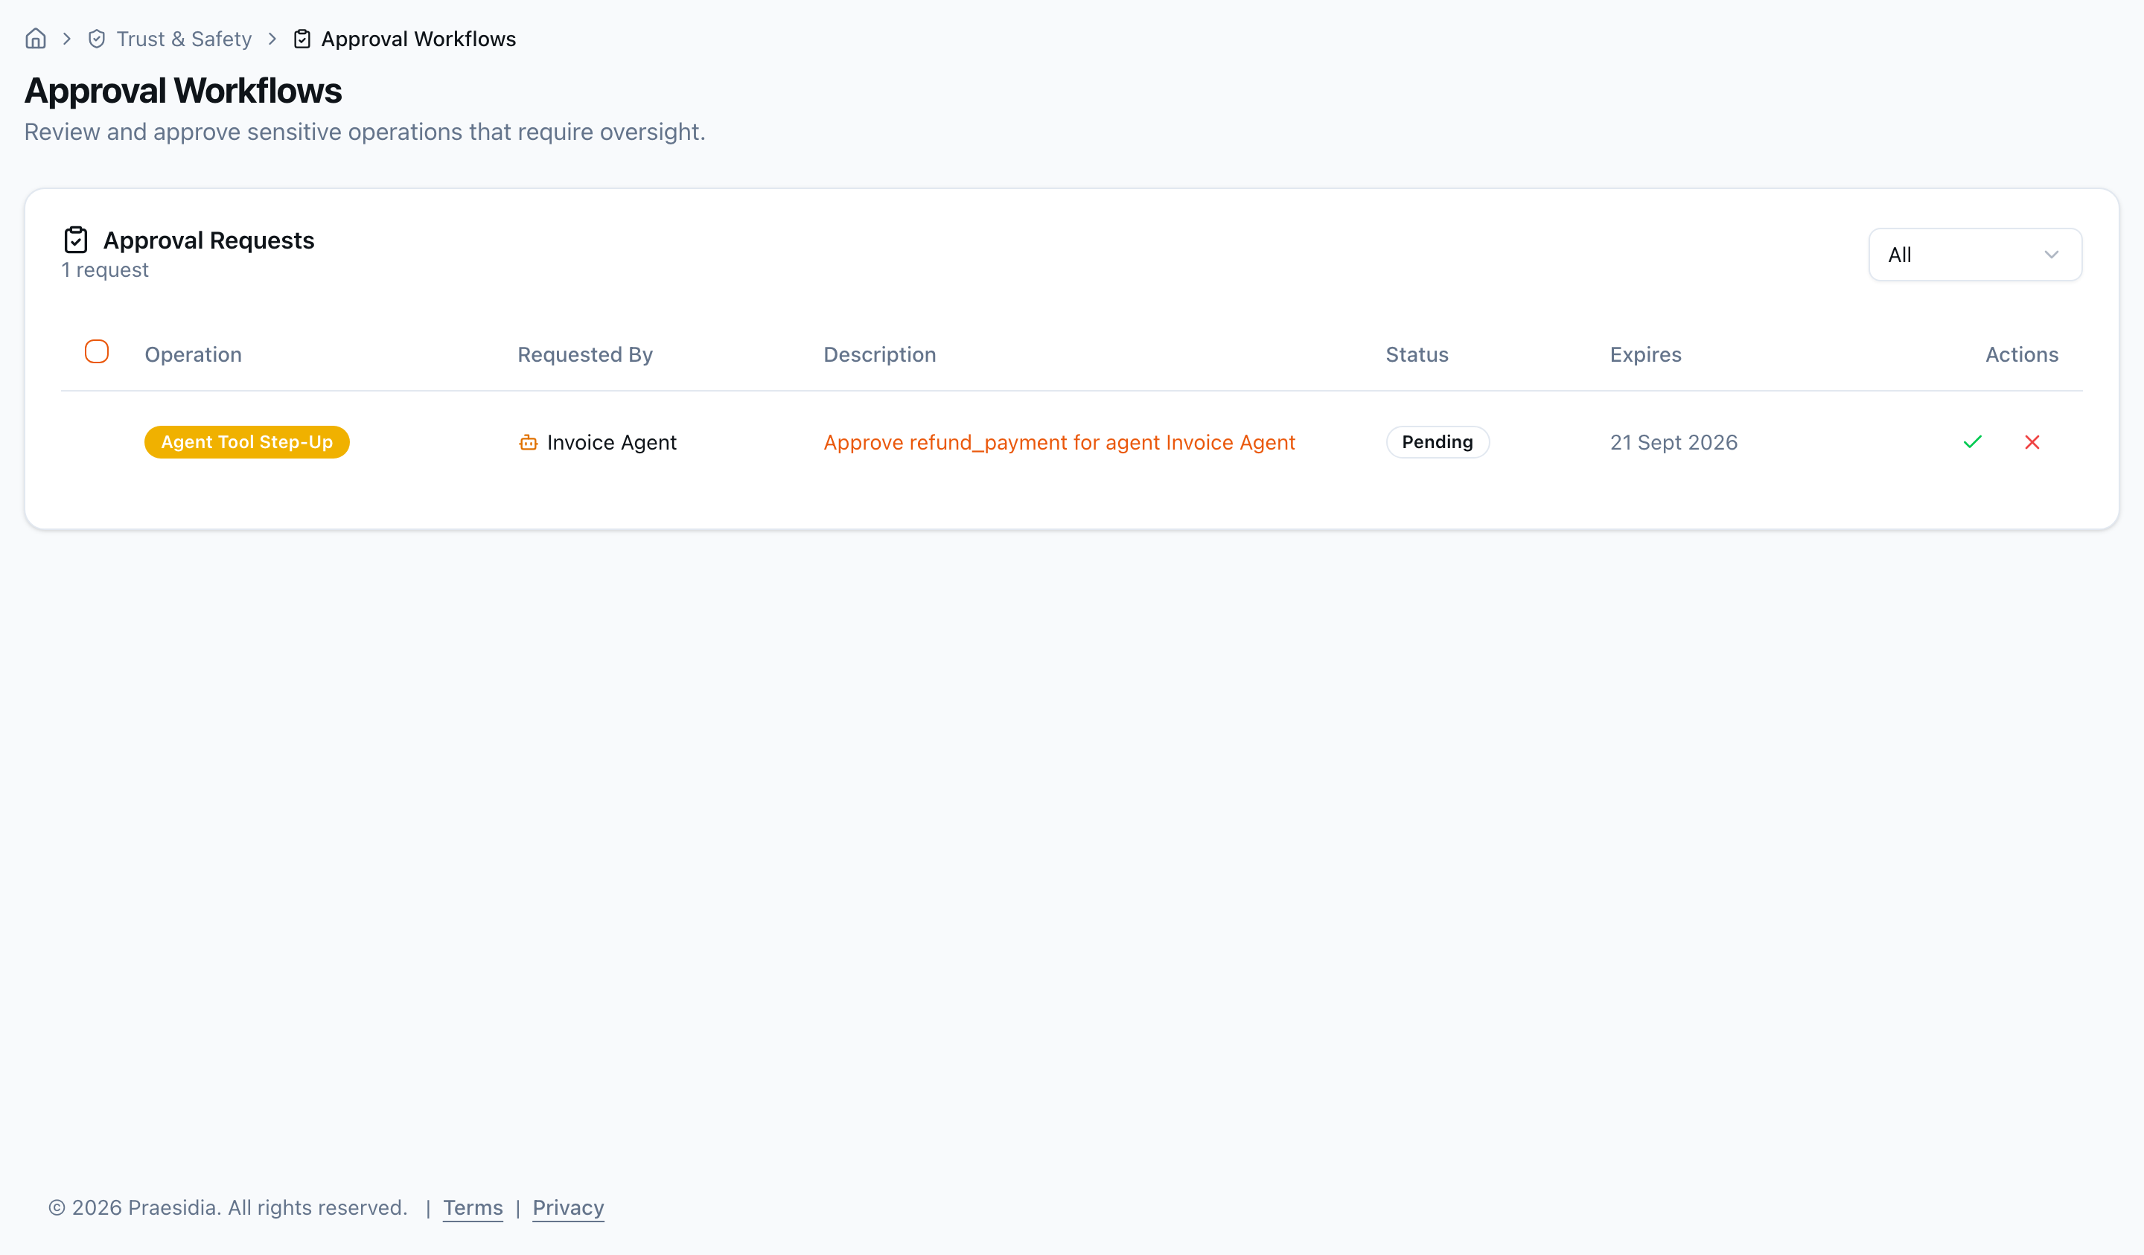The image size is (2144, 1255).
Task: Open the Privacy footer link
Action: [568, 1208]
